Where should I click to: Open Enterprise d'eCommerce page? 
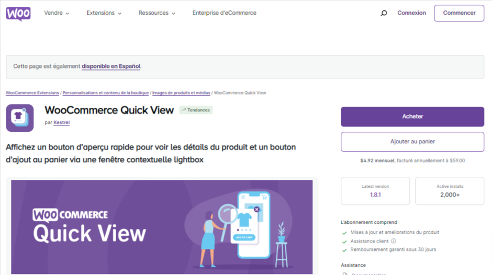(x=225, y=13)
